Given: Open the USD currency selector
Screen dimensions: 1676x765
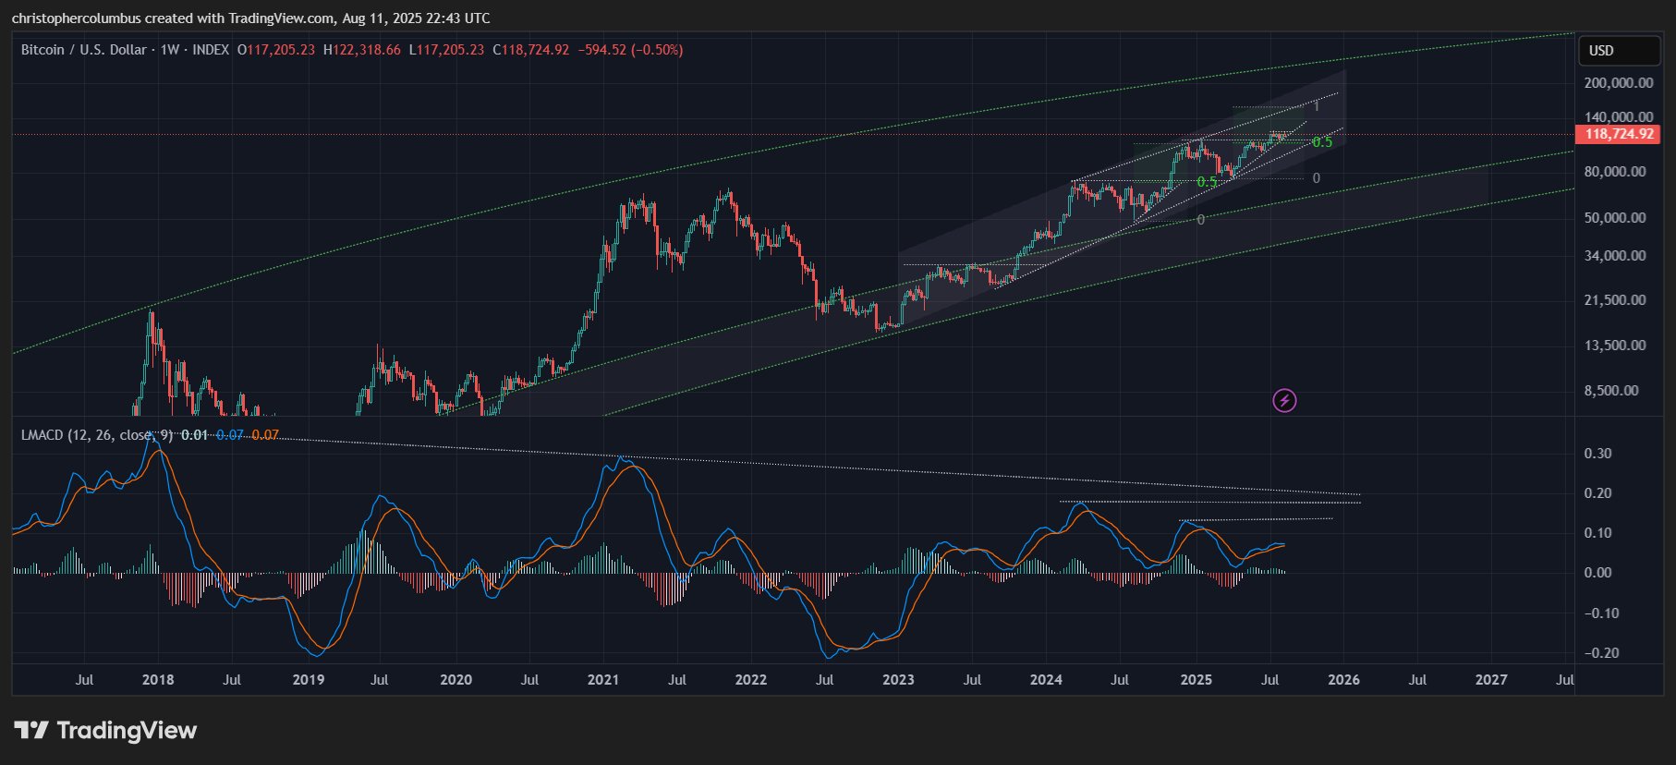Looking at the screenshot, I should click(1618, 51).
